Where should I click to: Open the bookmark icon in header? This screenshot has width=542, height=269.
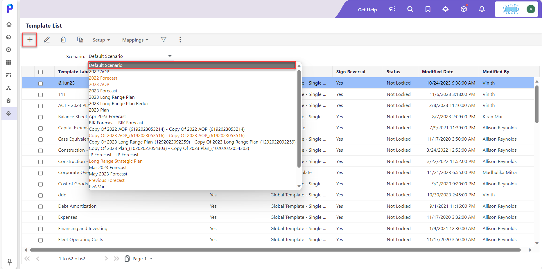click(x=428, y=9)
